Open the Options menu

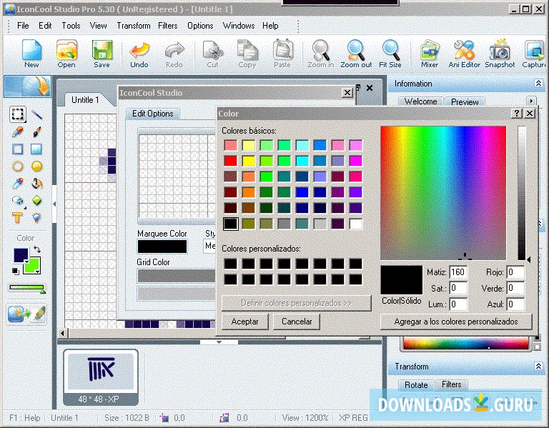point(200,26)
